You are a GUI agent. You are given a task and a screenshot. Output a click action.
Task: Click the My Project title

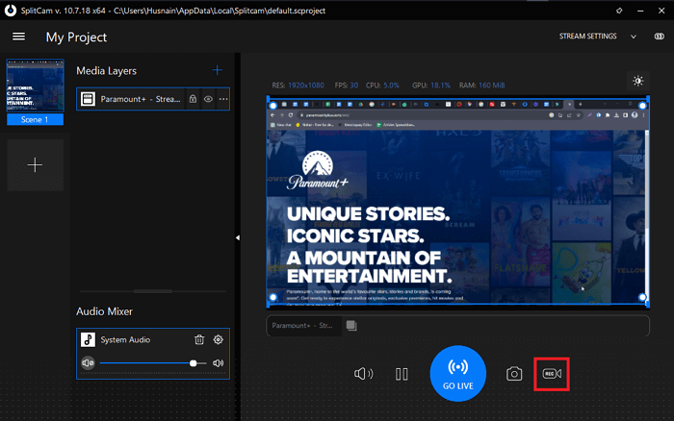[76, 37]
